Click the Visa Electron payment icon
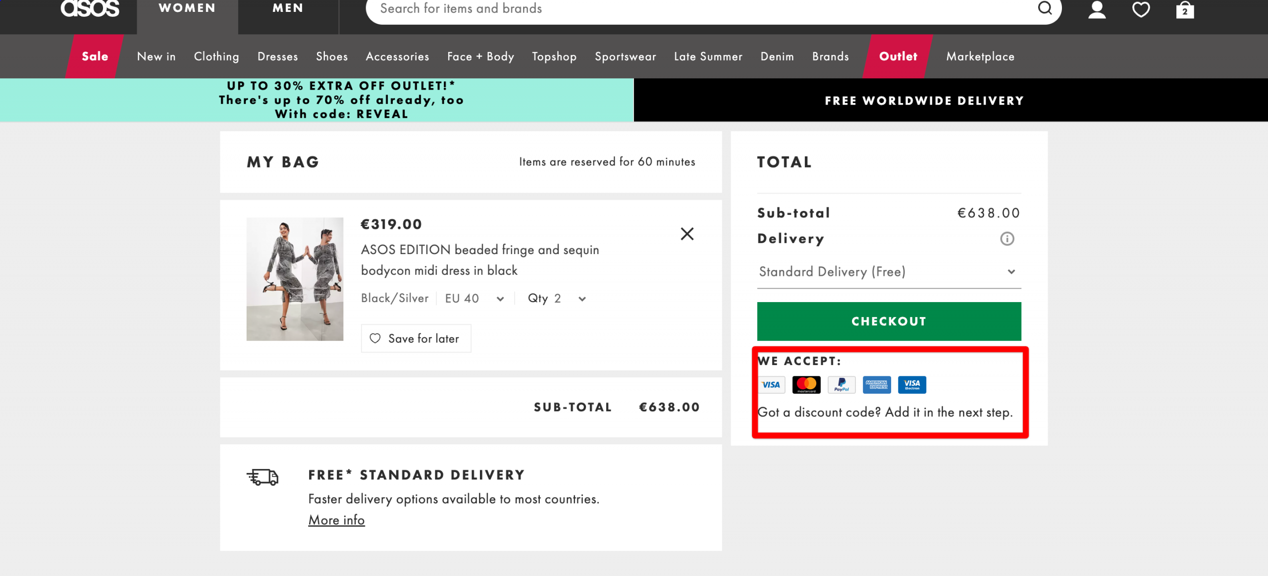This screenshot has height=576, width=1268. tap(911, 384)
